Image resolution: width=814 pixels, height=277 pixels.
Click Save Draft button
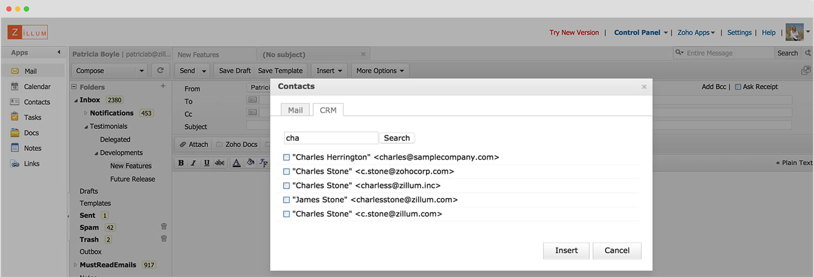point(235,70)
